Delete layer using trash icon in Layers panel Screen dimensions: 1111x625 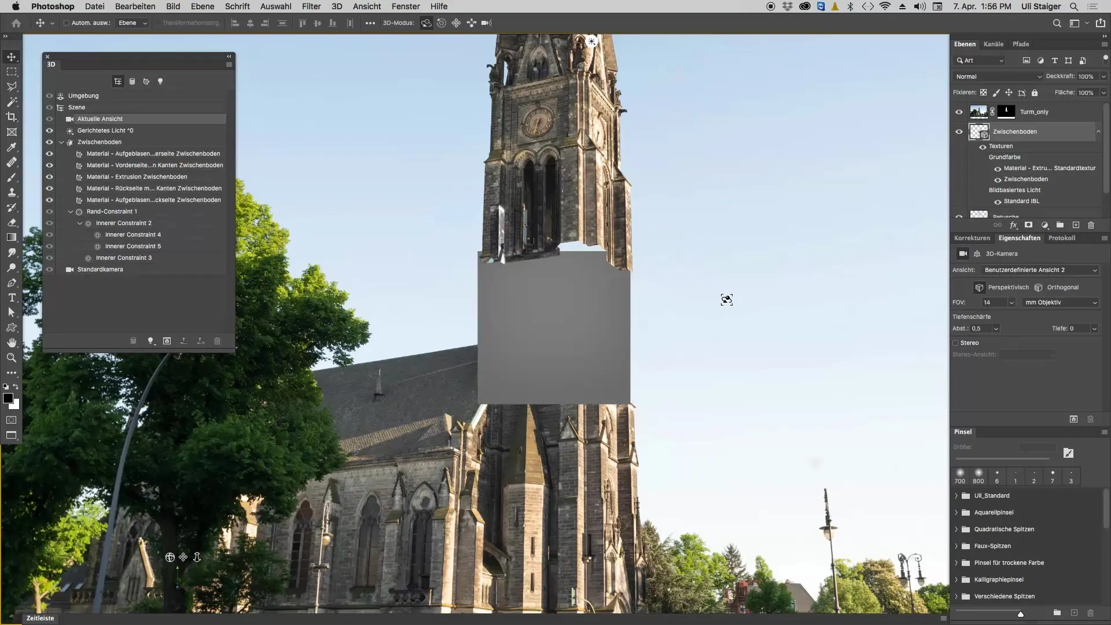tap(1091, 225)
